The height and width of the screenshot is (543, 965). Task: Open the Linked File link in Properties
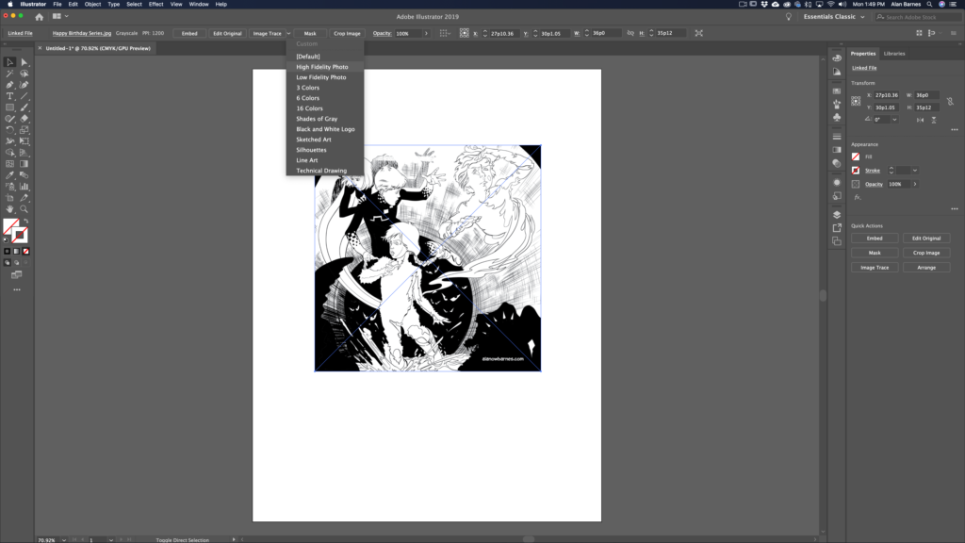tap(864, 68)
